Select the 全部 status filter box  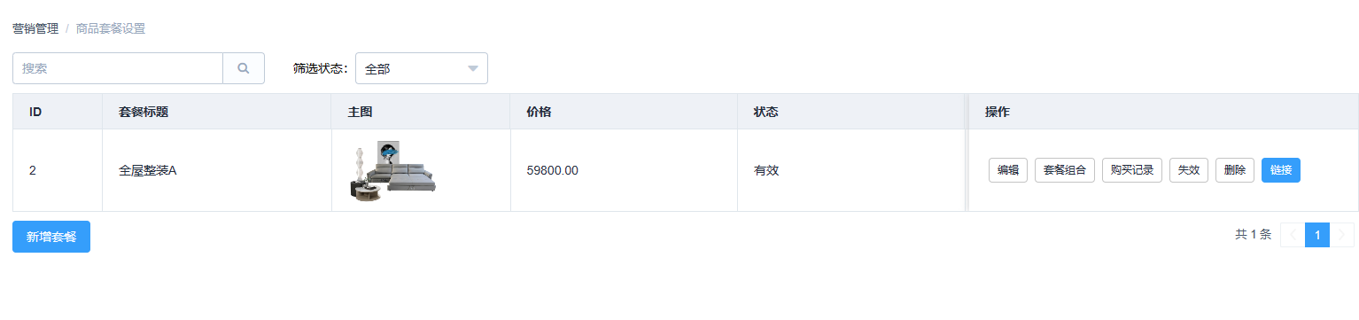coord(422,68)
